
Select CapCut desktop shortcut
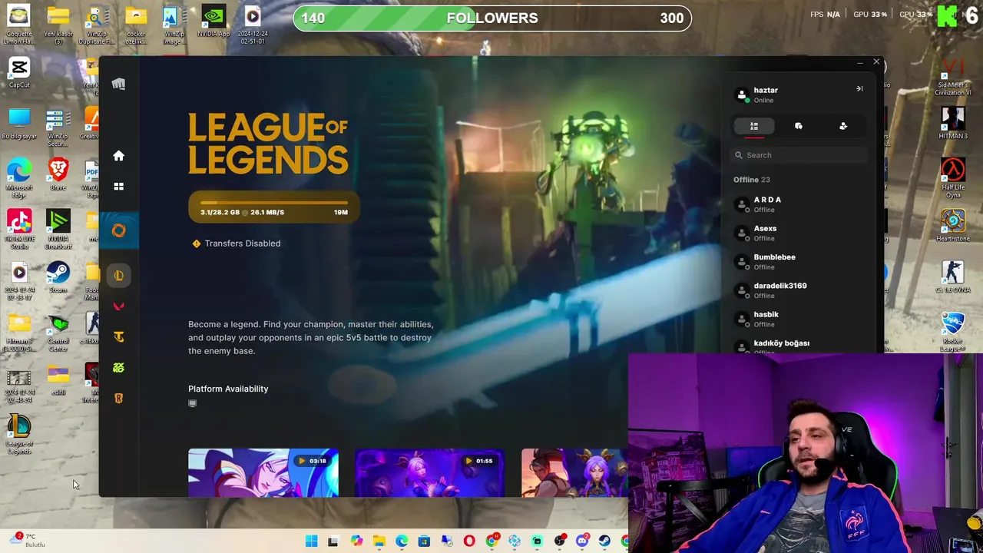(19, 73)
